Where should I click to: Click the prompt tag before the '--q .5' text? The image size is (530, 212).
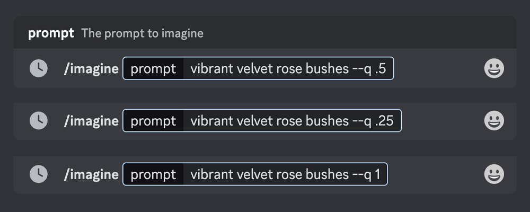pyautogui.click(x=153, y=68)
